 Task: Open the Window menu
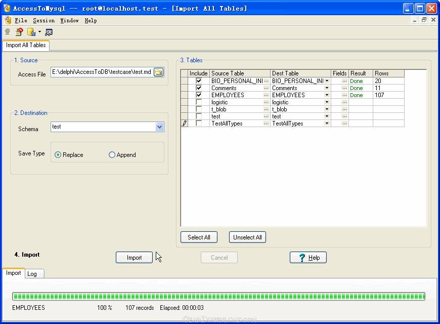pos(70,21)
